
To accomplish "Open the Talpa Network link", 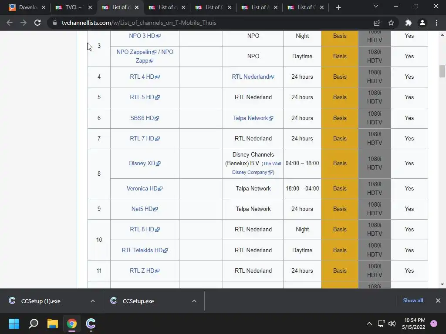I will 253,118.
